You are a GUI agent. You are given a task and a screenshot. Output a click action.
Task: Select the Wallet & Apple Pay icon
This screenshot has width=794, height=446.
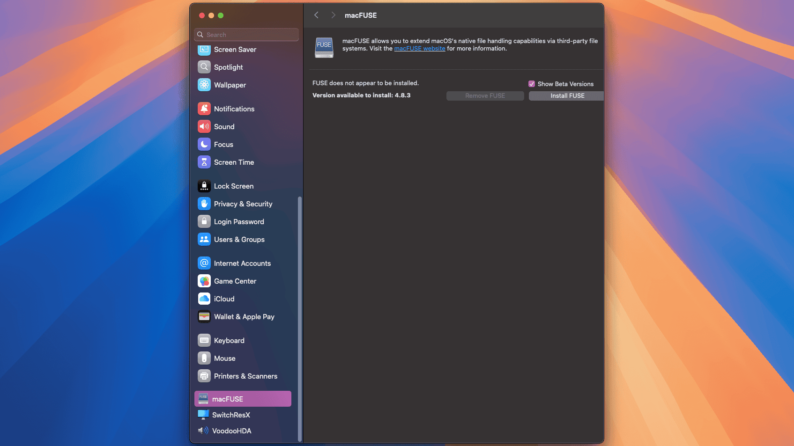(204, 317)
